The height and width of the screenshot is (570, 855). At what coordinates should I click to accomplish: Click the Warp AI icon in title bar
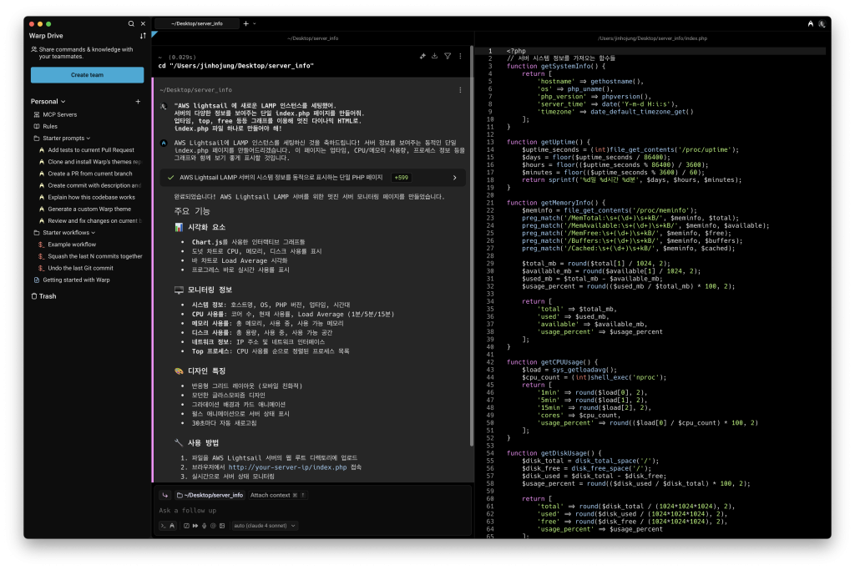click(810, 24)
